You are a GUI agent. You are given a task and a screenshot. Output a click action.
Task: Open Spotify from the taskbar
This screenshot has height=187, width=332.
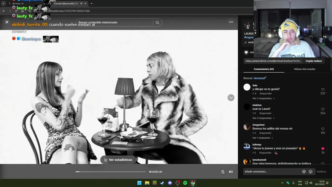tap(185, 183)
